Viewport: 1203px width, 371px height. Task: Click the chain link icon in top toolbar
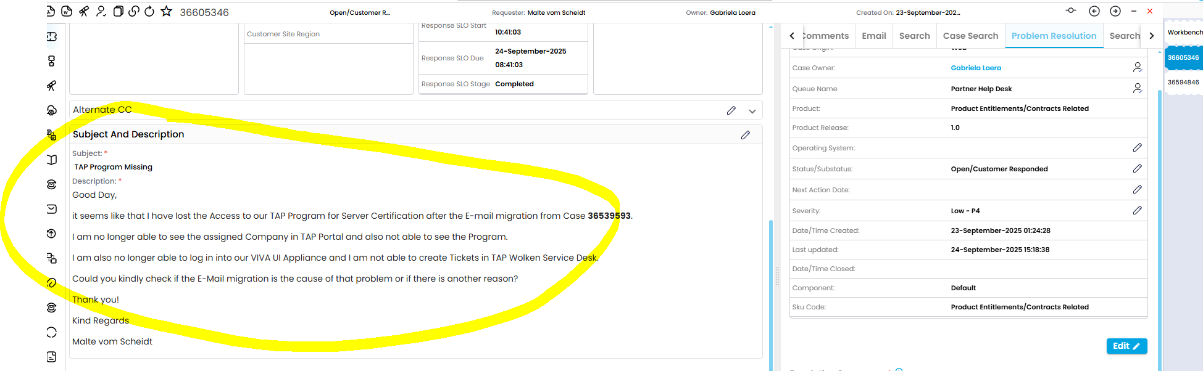click(x=133, y=11)
